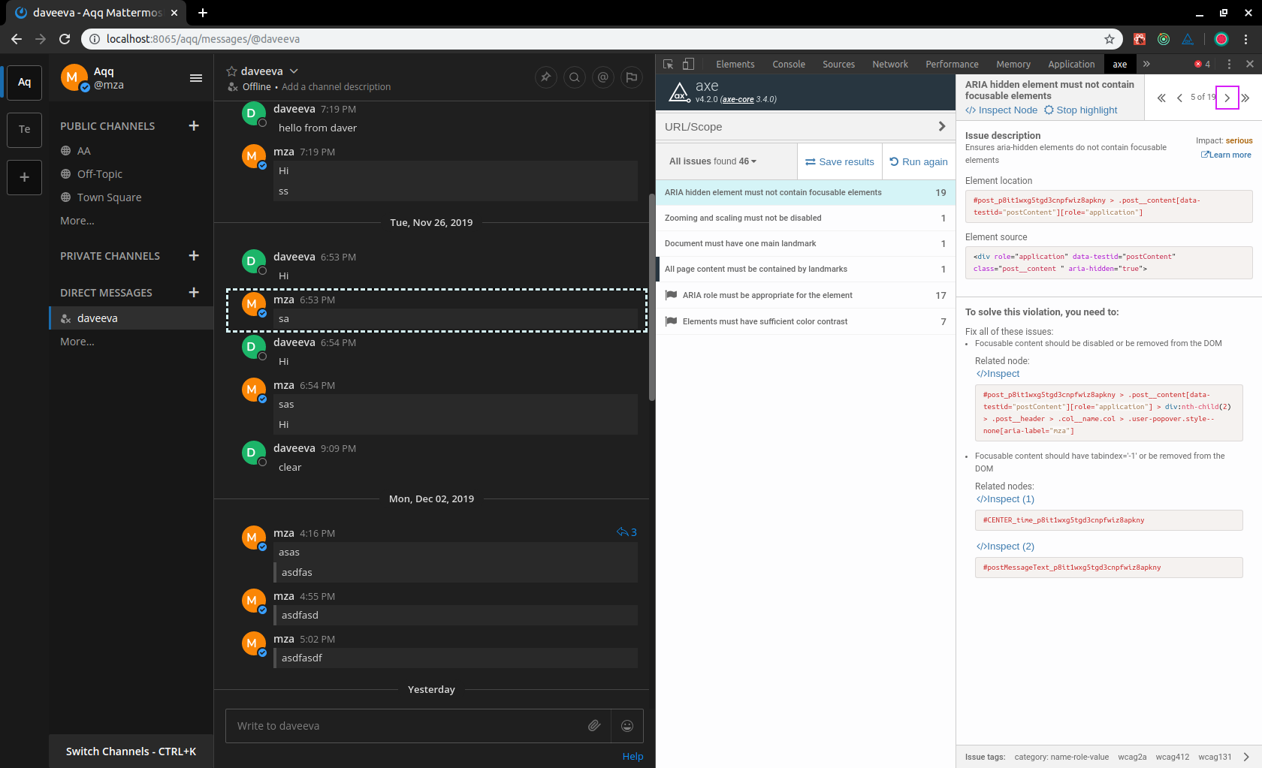1262x768 pixels.
Task: Activate DevTools element inspector icon
Action: point(667,64)
